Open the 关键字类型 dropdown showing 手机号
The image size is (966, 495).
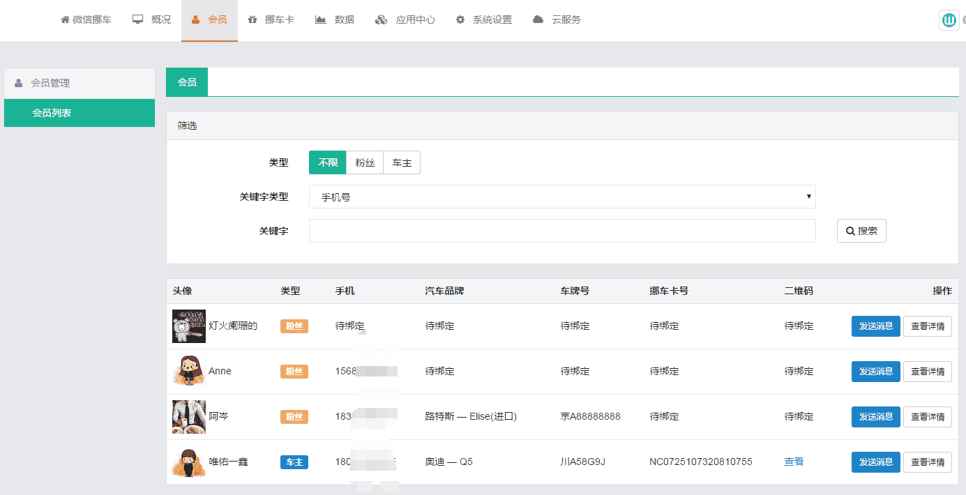point(561,197)
